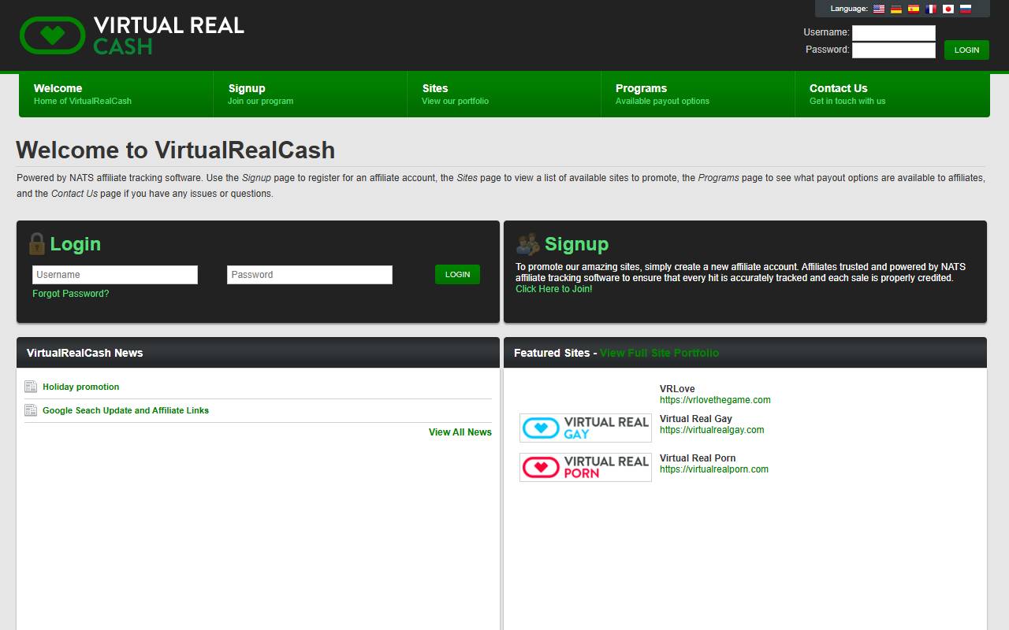Follow the Click Here to Join! link

point(554,289)
